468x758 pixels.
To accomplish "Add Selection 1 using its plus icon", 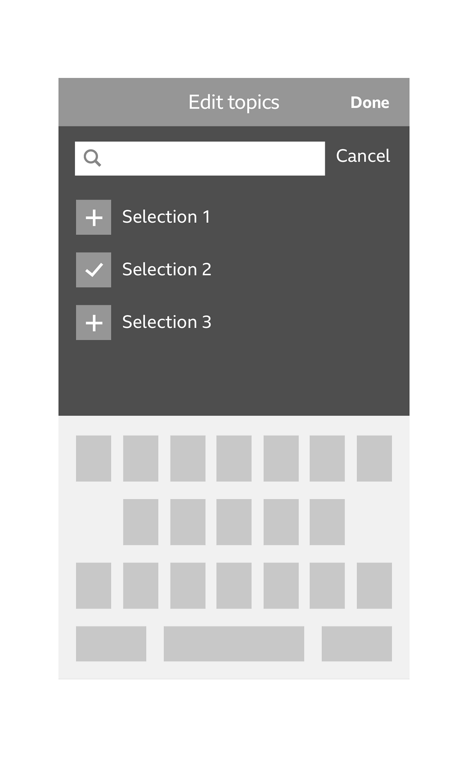I will 94,217.
